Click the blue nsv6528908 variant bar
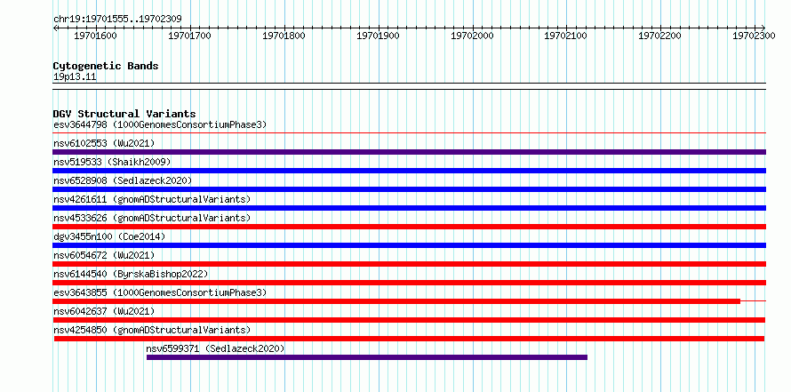The image size is (791, 392). [409, 189]
